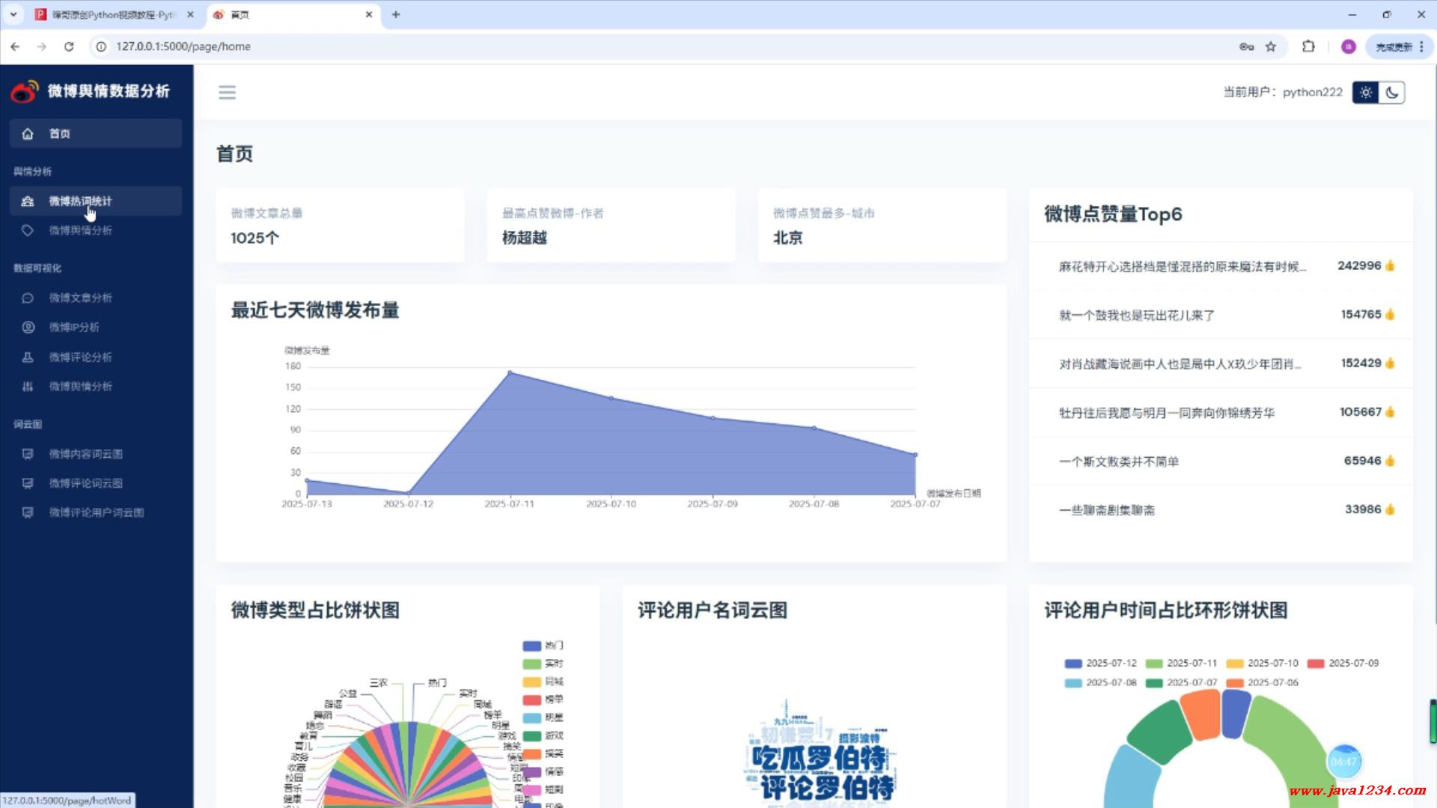Image resolution: width=1437 pixels, height=808 pixels.
Task: Open the Chrome profile avatar menu
Action: coord(1349,46)
